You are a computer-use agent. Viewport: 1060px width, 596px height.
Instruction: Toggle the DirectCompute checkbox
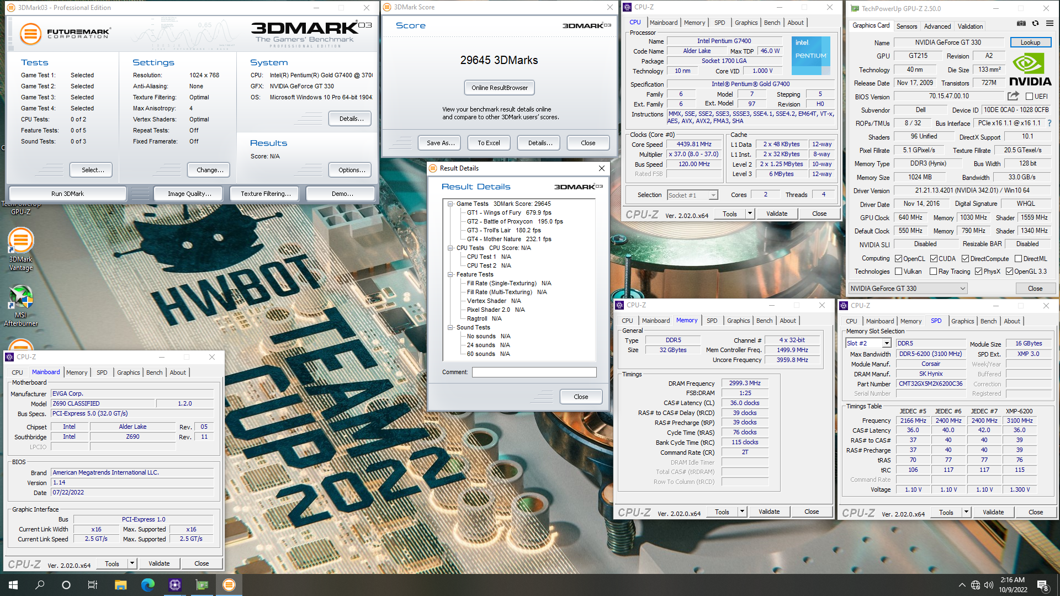[965, 258]
